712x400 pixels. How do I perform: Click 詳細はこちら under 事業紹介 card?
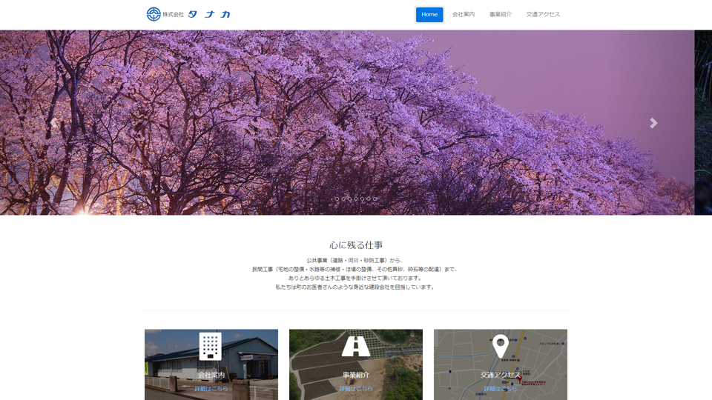(356, 389)
